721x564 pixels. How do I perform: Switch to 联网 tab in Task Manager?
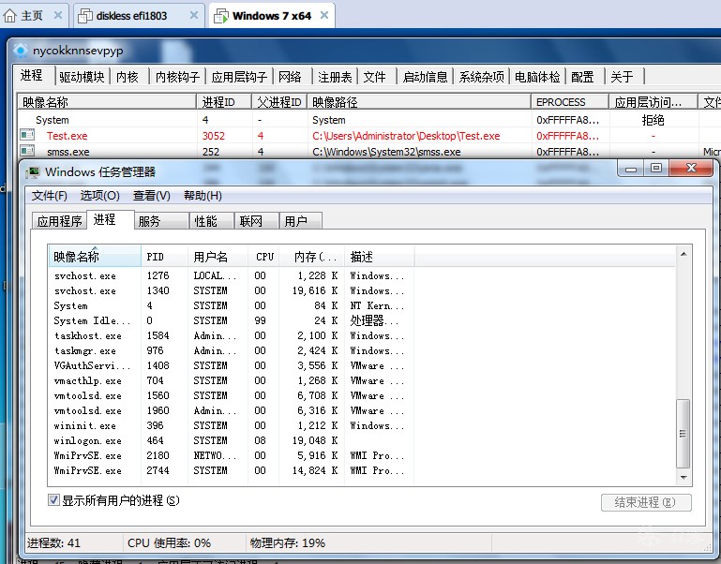click(x=257, y=221)
